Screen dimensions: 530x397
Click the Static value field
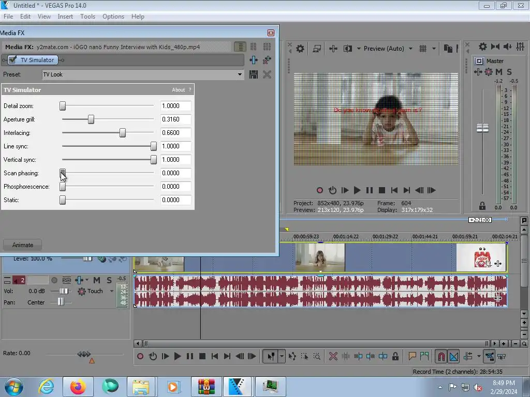coord(176,200)
